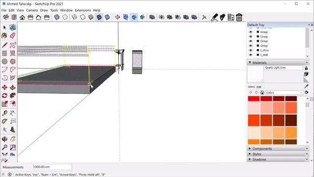Select the I_Floor tag name
This screenshot has width=314, height=177.
(264, 50)
